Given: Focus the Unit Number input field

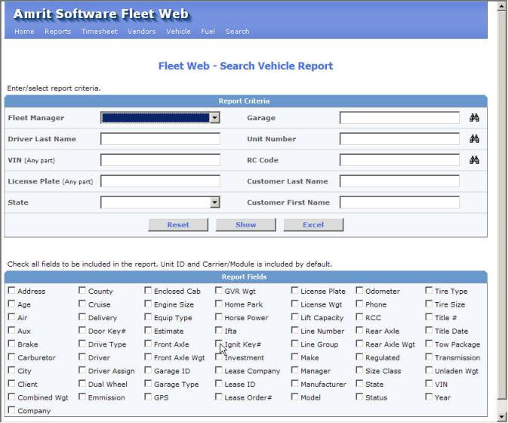Looking at the screenshot, I should click(x=399, y=139).
